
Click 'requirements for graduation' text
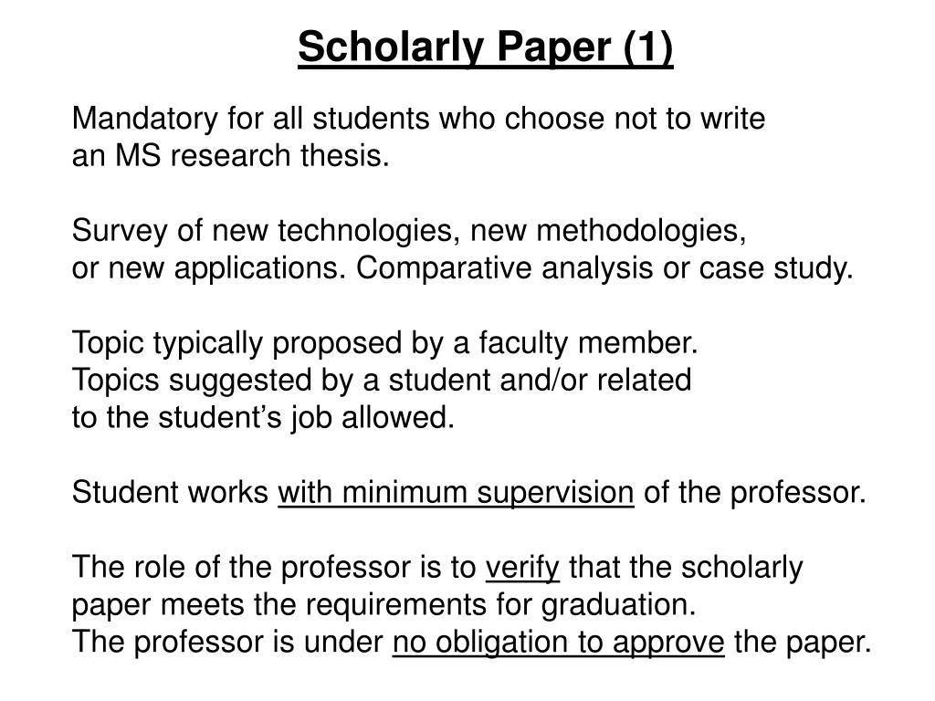pos(501,605)
